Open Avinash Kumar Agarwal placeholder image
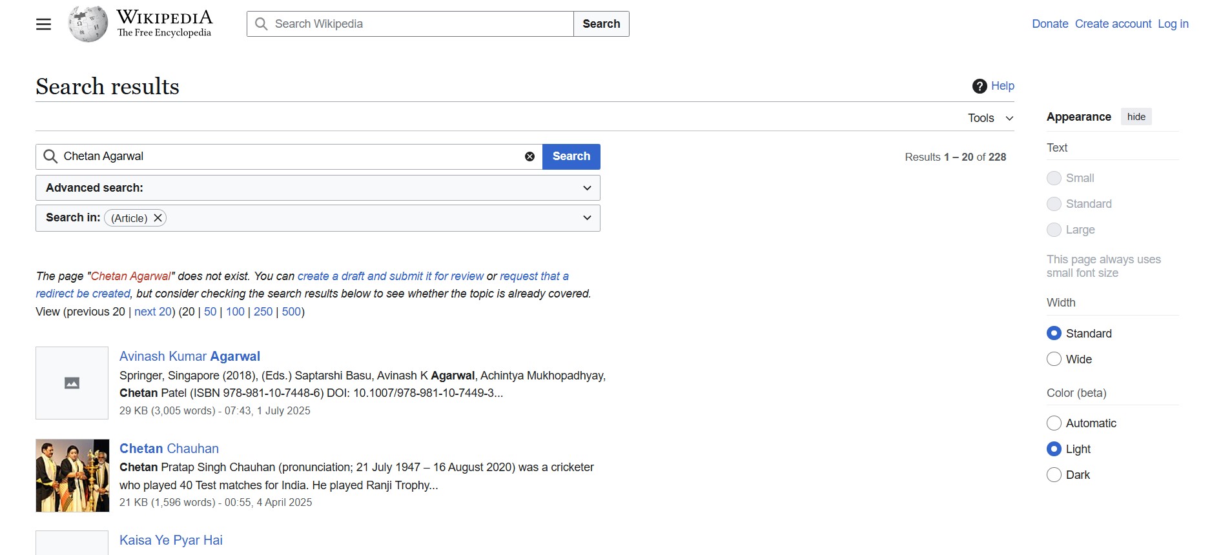 pyautogui.click(x=72, y=383)
